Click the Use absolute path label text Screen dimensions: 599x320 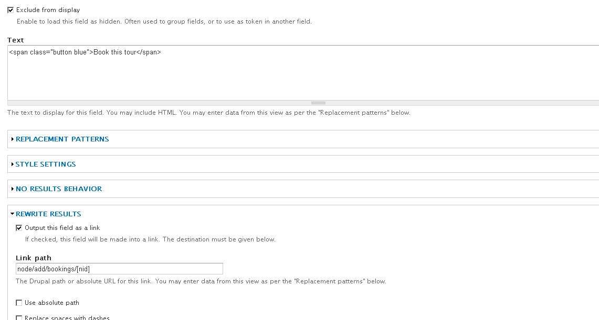pos(52,303)
